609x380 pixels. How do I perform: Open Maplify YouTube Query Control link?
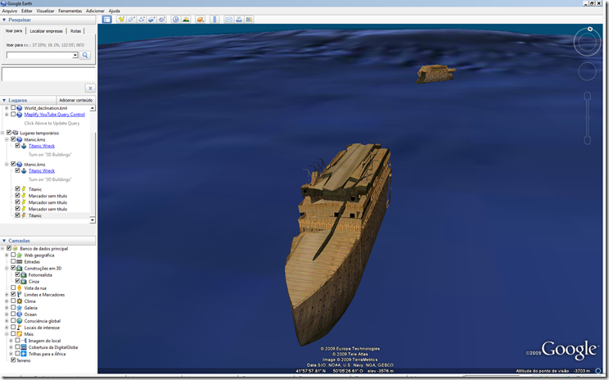(54, 115)
